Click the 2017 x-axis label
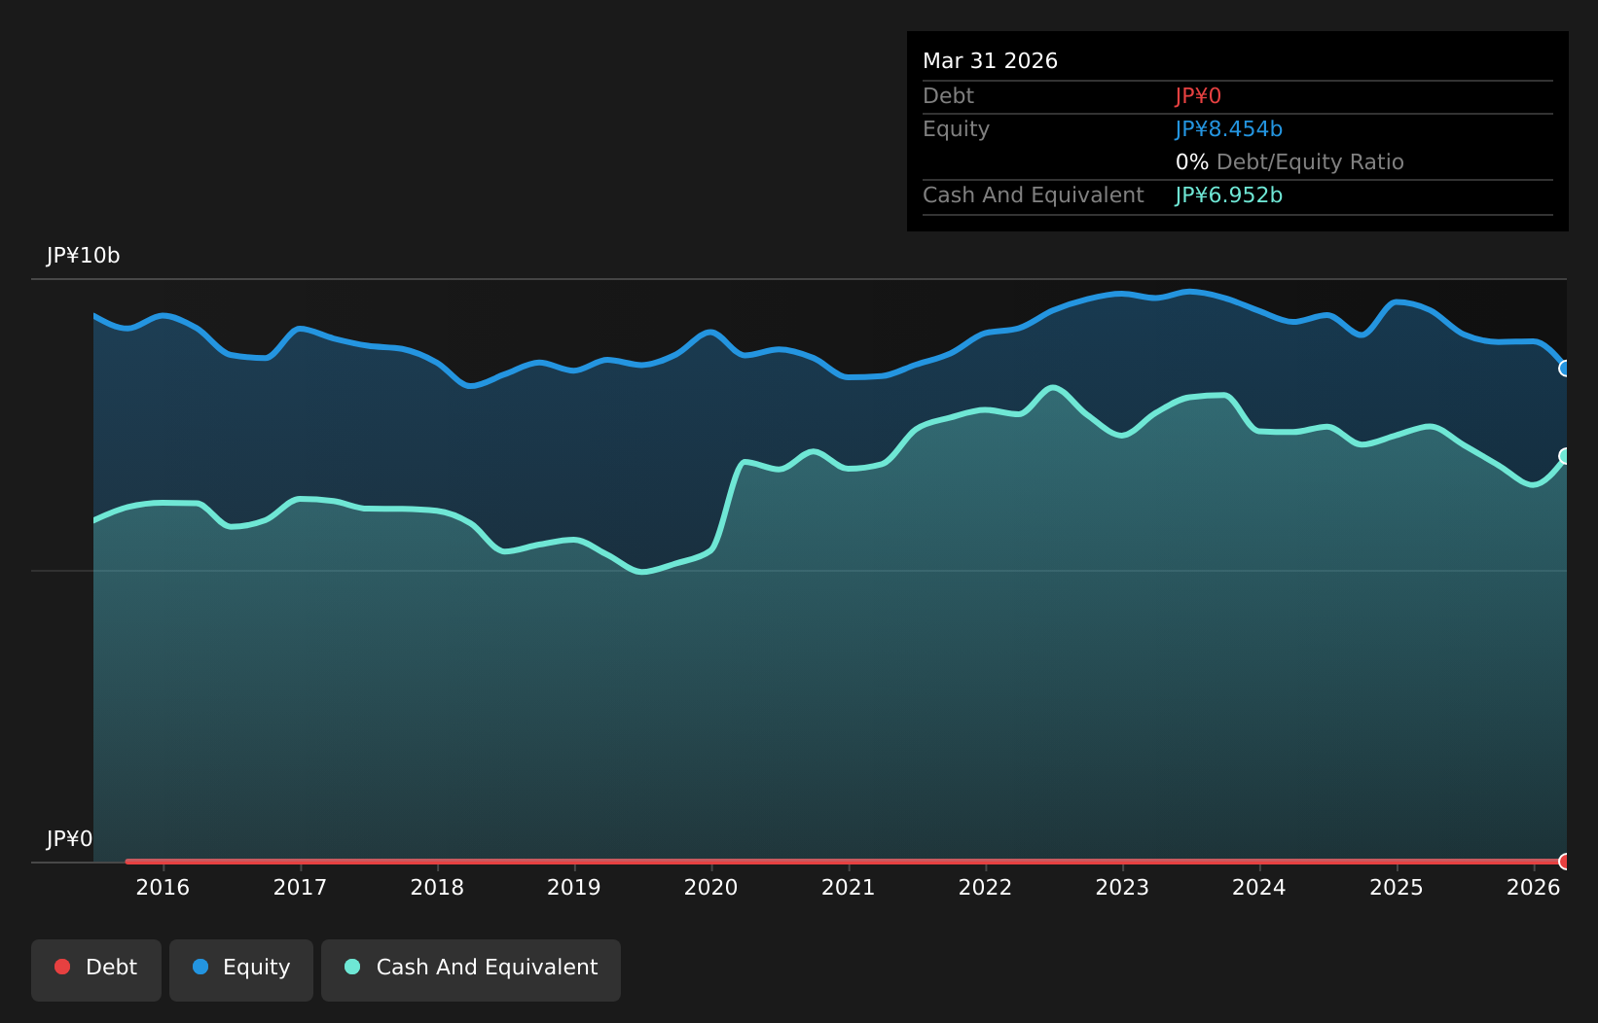 (x=300, y=887)
